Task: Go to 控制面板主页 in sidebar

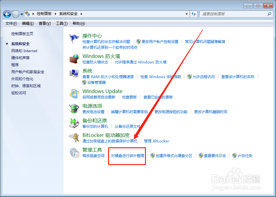Action: point(22,34)
